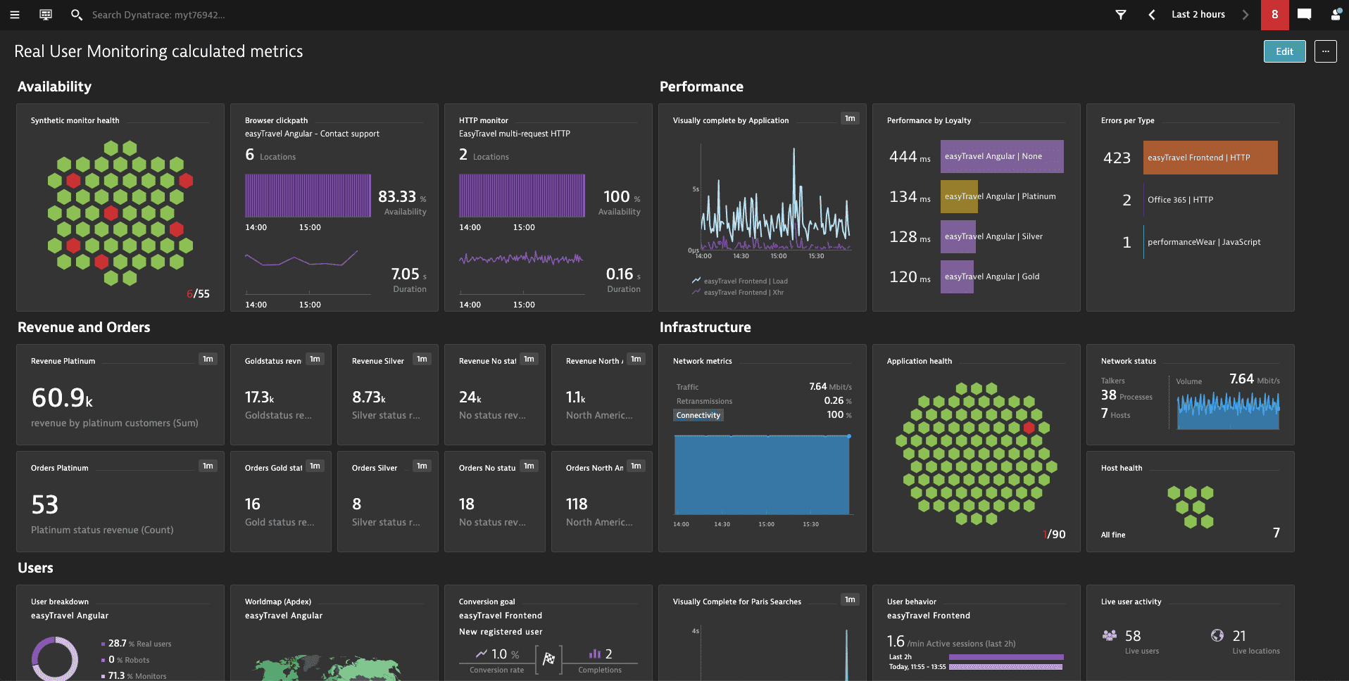Click the flag icon in Conversion goal tile
Screen dimensions: 1349x681
[x=548, y=659]
